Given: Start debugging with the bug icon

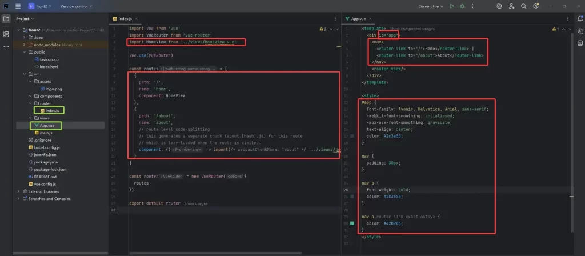Looking at the screenshot, I should (462, 6).
